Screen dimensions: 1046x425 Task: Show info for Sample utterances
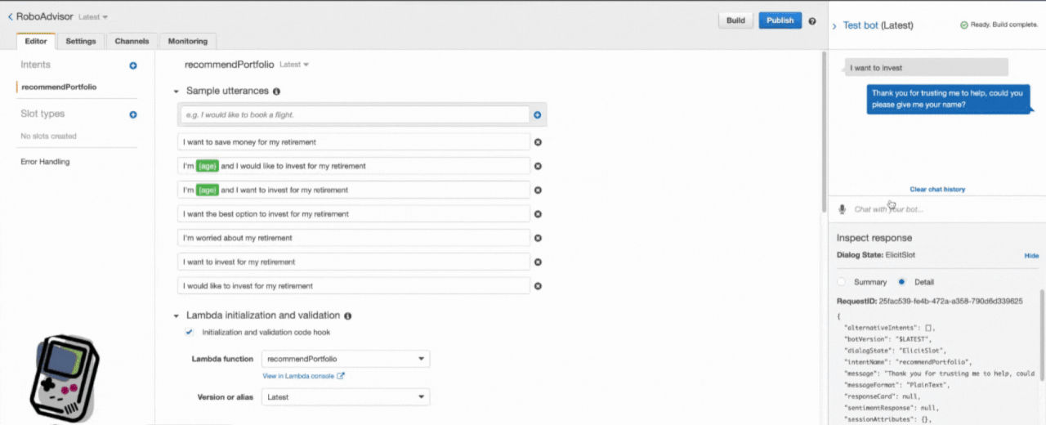[276, 92]
